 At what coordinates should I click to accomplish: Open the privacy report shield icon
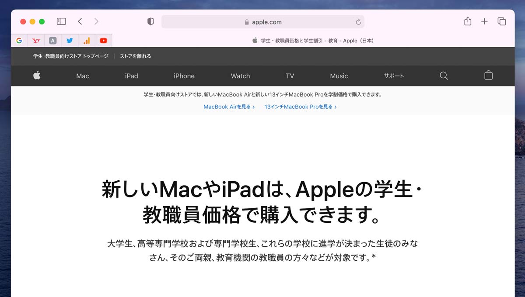tap(150, 21)
